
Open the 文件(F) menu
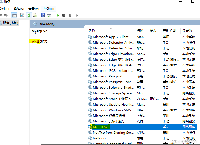pyautogui.click(x=4, y=9)
